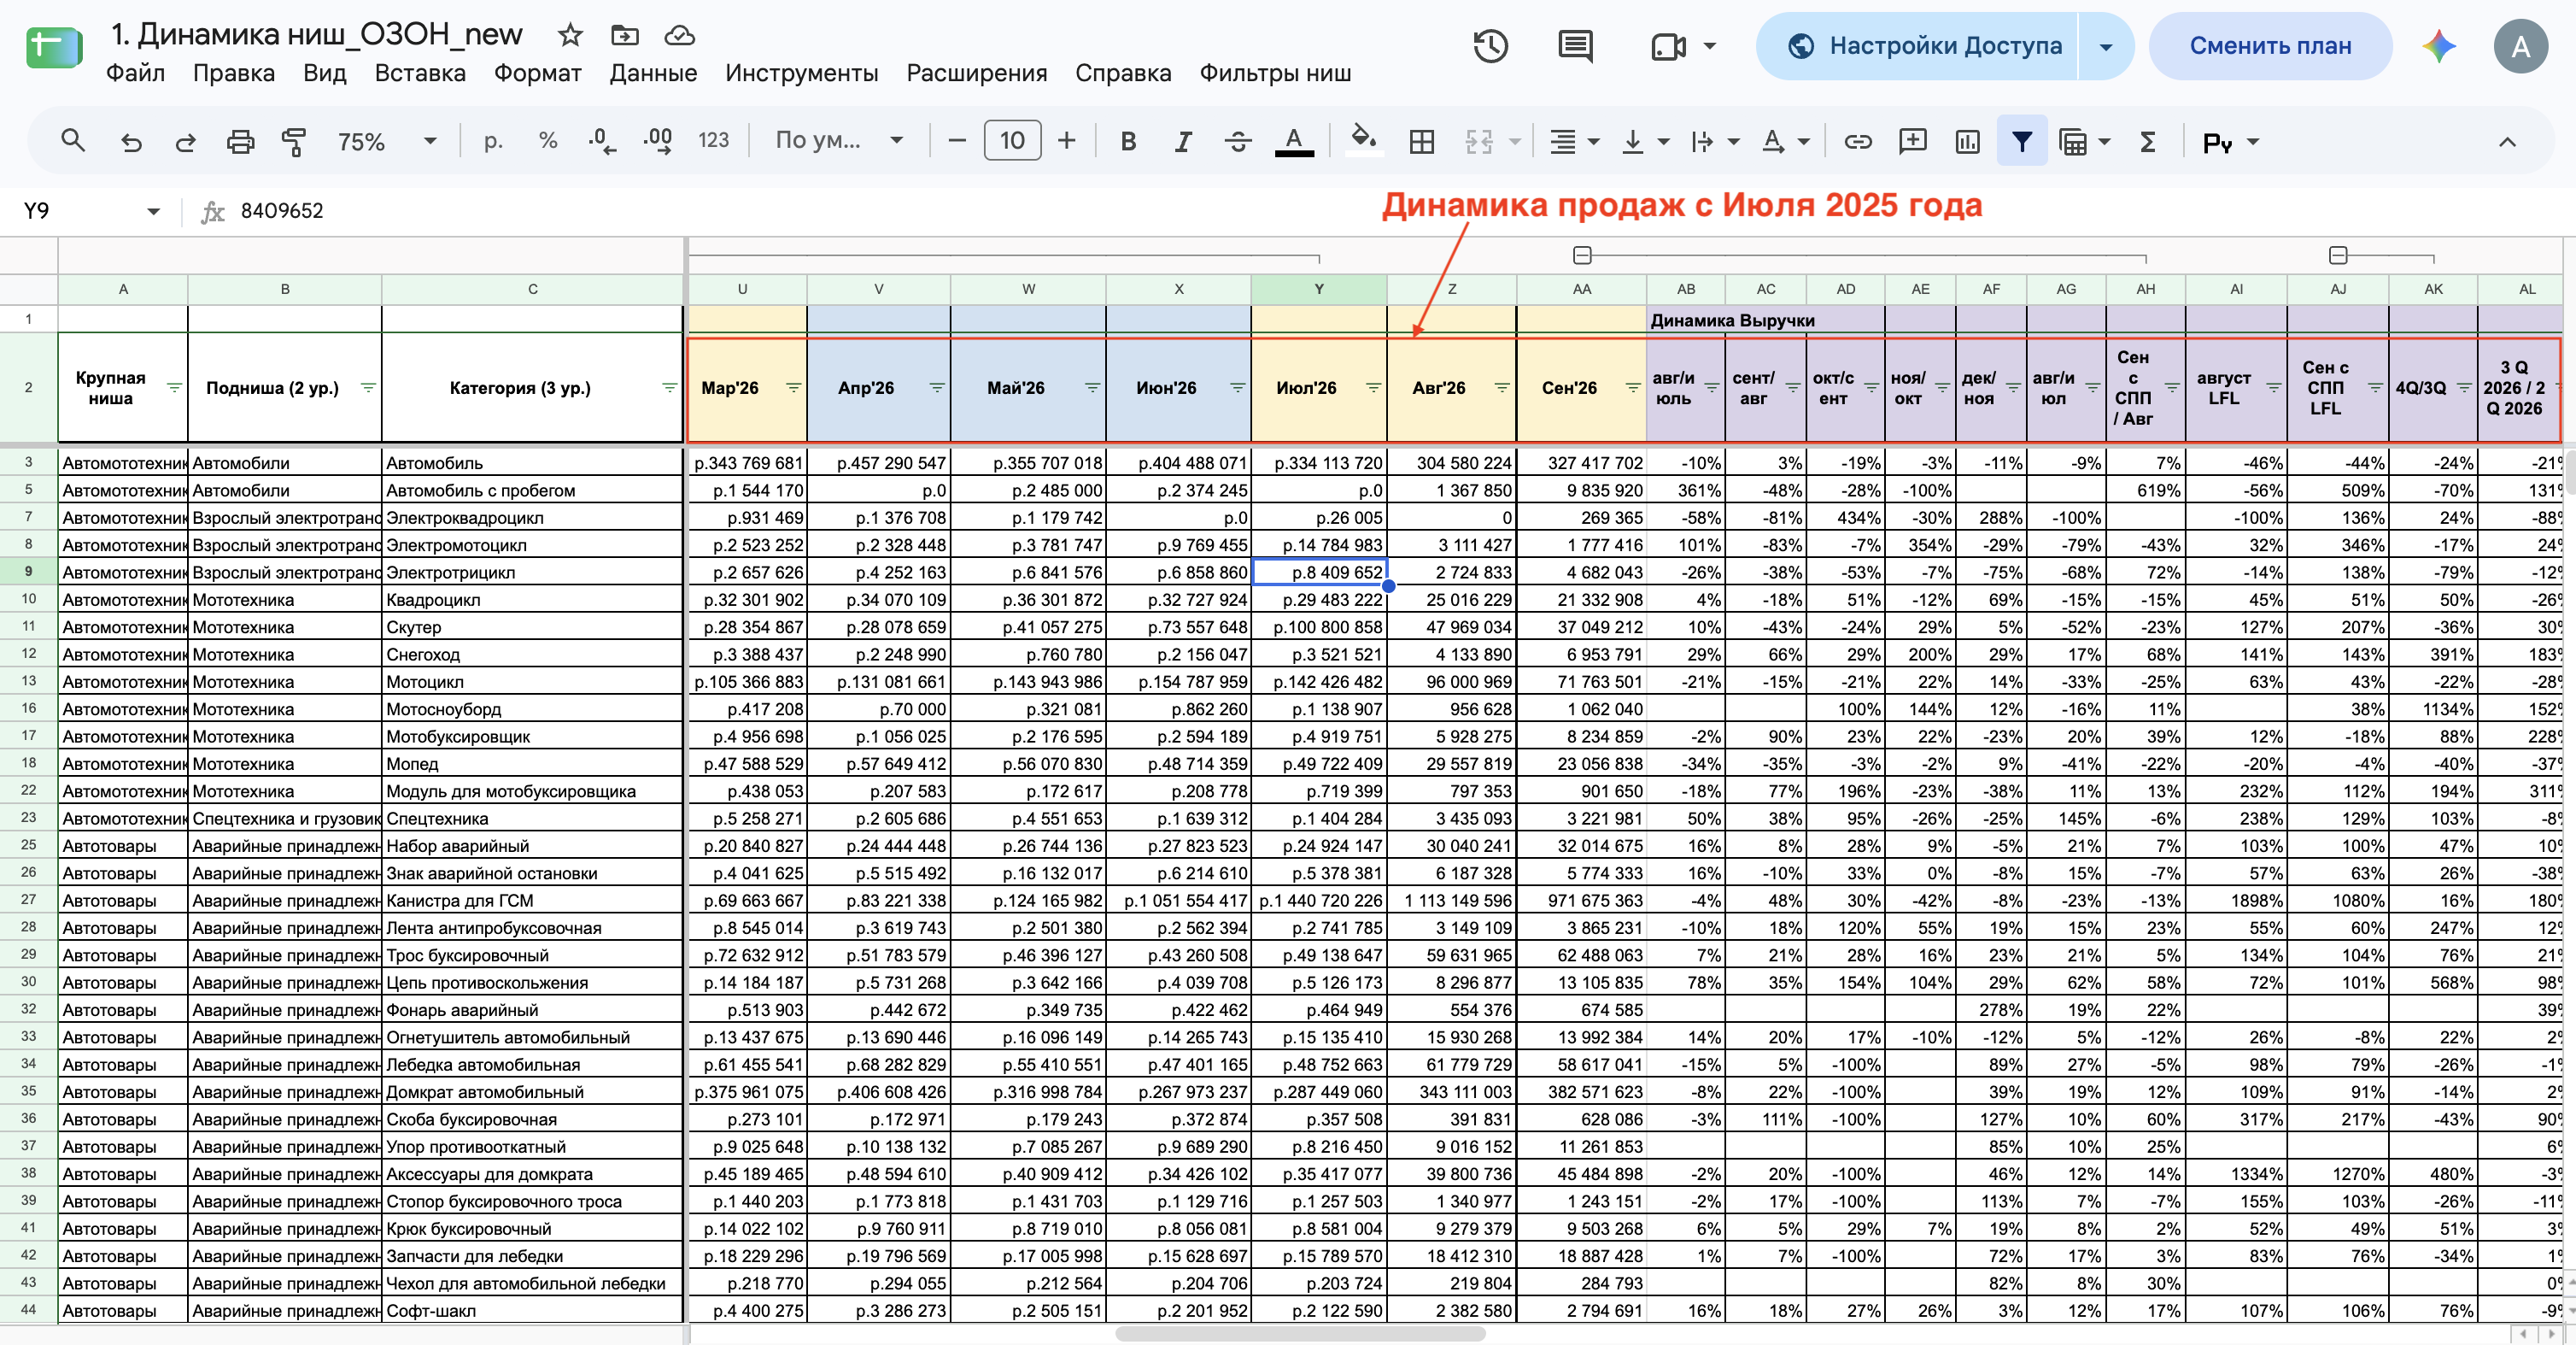
Task: Open the comments panel
Action: (1576, 46)
